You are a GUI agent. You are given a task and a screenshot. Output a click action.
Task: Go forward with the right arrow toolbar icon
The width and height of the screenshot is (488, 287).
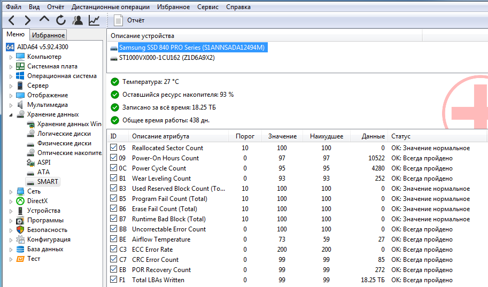pos(28,20)
